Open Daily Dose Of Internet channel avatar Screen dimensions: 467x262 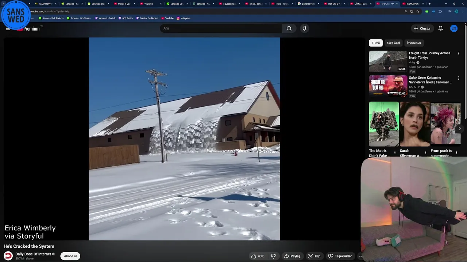pyautogui.click(x=8, y=256)
